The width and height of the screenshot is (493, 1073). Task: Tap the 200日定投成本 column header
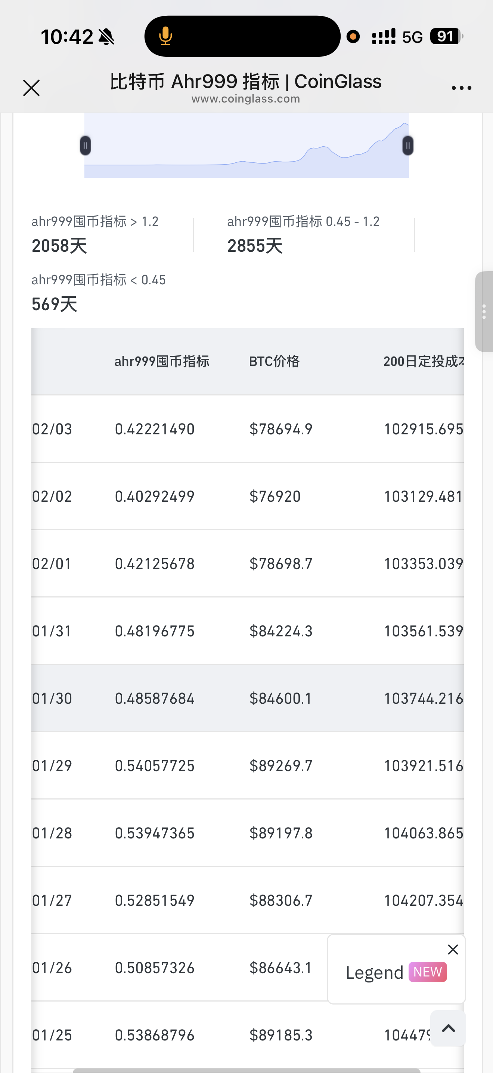point(423,361)
